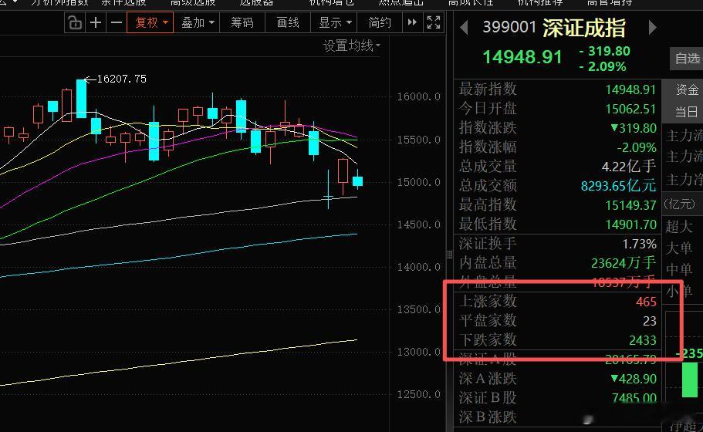
Task: Click the 深证成指 index title
Action: coord(583,28)
